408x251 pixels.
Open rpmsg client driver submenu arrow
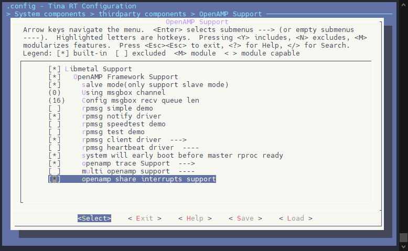(178, 140)
